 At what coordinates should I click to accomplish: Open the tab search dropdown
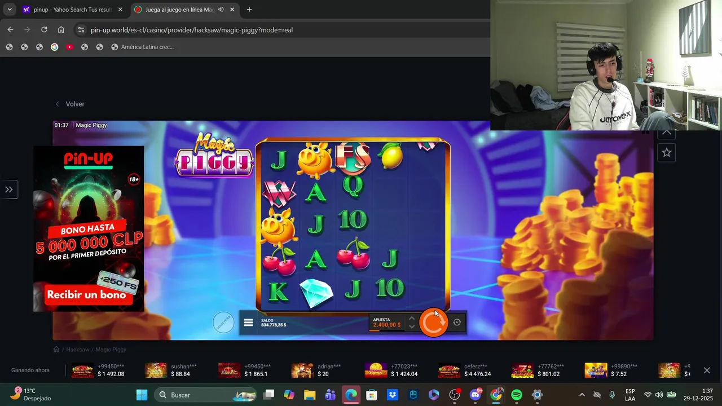(9, 10)
